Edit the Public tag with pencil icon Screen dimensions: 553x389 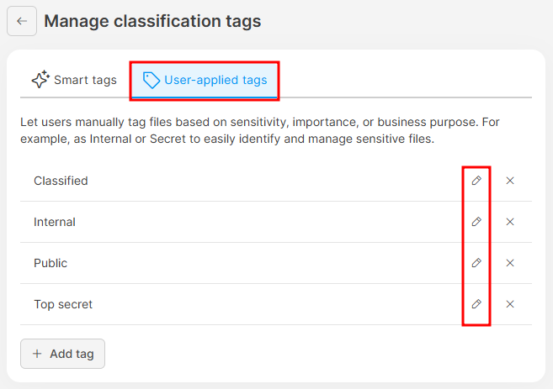[x=476, y=263]
